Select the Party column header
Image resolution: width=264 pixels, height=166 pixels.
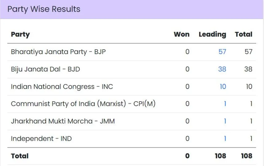click(x=20, y=34)
